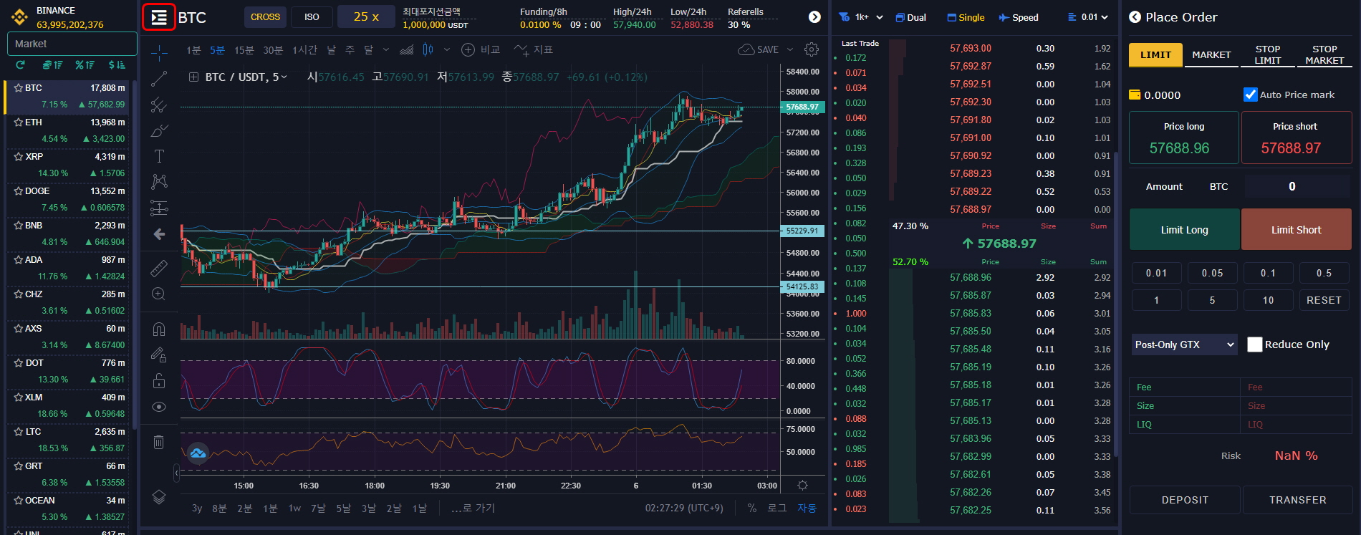1361x535 pixels.
Task: Click the hamburger menu icon beside BTC
Action: (159, 17)
